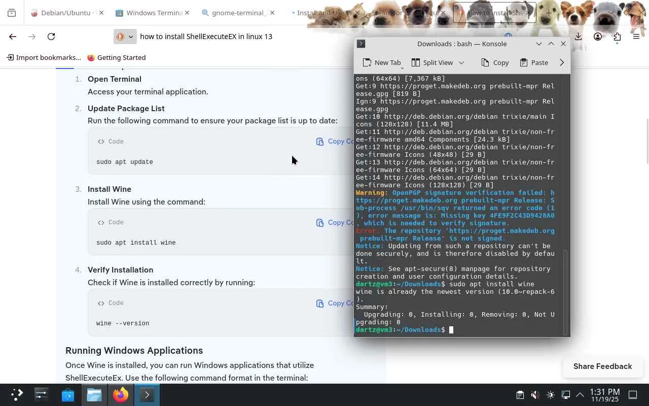This screenshot has height=406, width=649.
Task: Click the DuckDuckGo search engine icon
Action: click(x=120, y=37)
